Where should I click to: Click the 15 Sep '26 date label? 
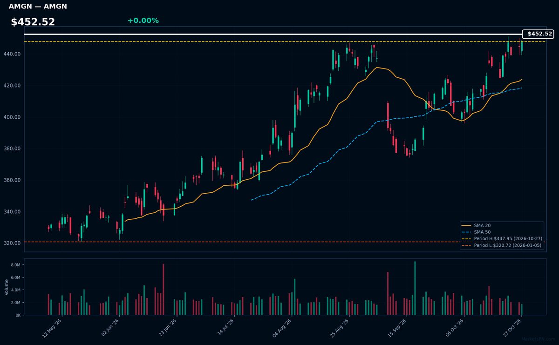[397, 327]
